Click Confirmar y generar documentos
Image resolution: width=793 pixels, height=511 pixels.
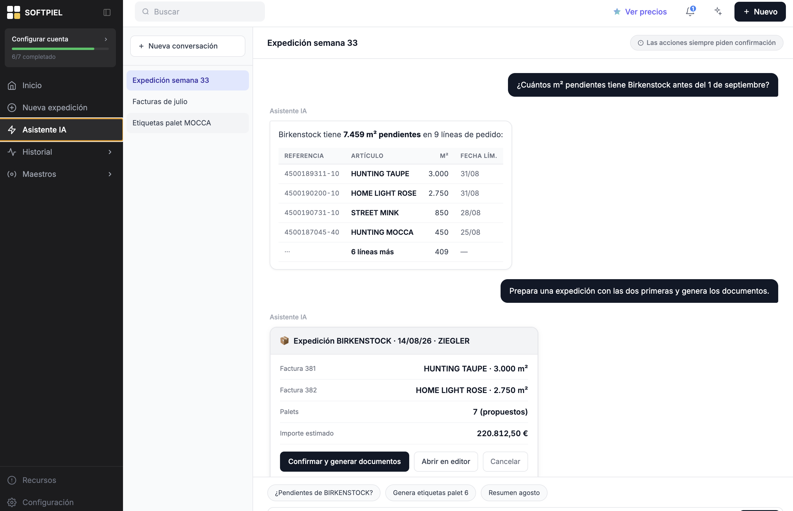[x=344, y=461]
